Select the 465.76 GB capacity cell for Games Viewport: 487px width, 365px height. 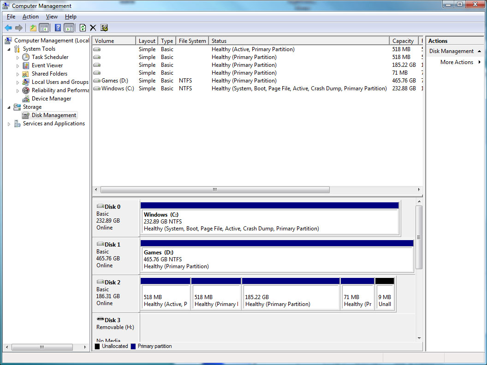[404, 81]
